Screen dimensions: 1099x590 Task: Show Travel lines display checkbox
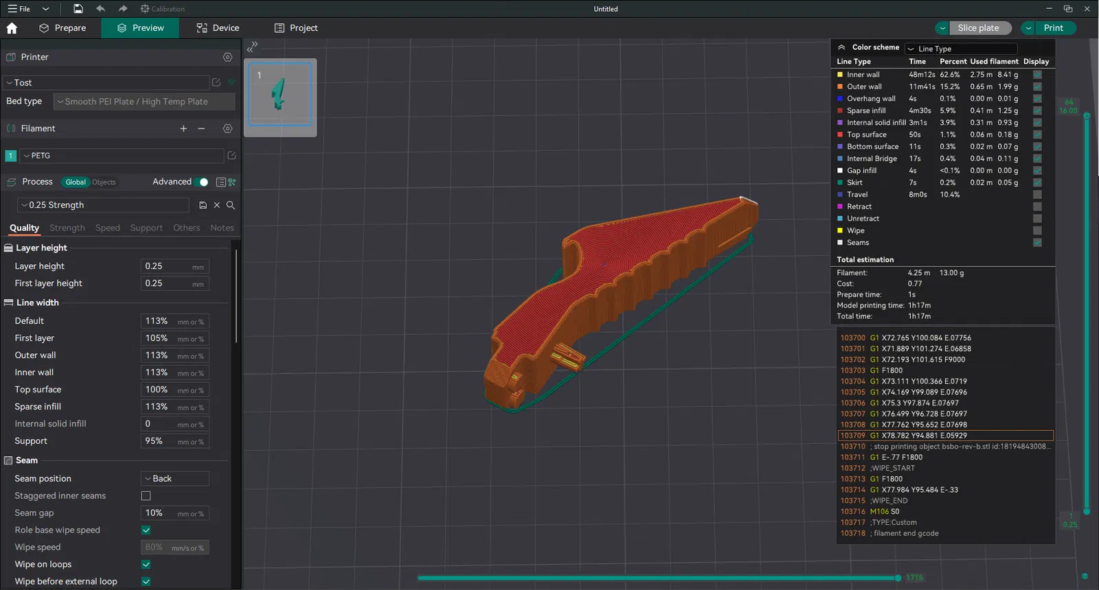[1037, 195]
